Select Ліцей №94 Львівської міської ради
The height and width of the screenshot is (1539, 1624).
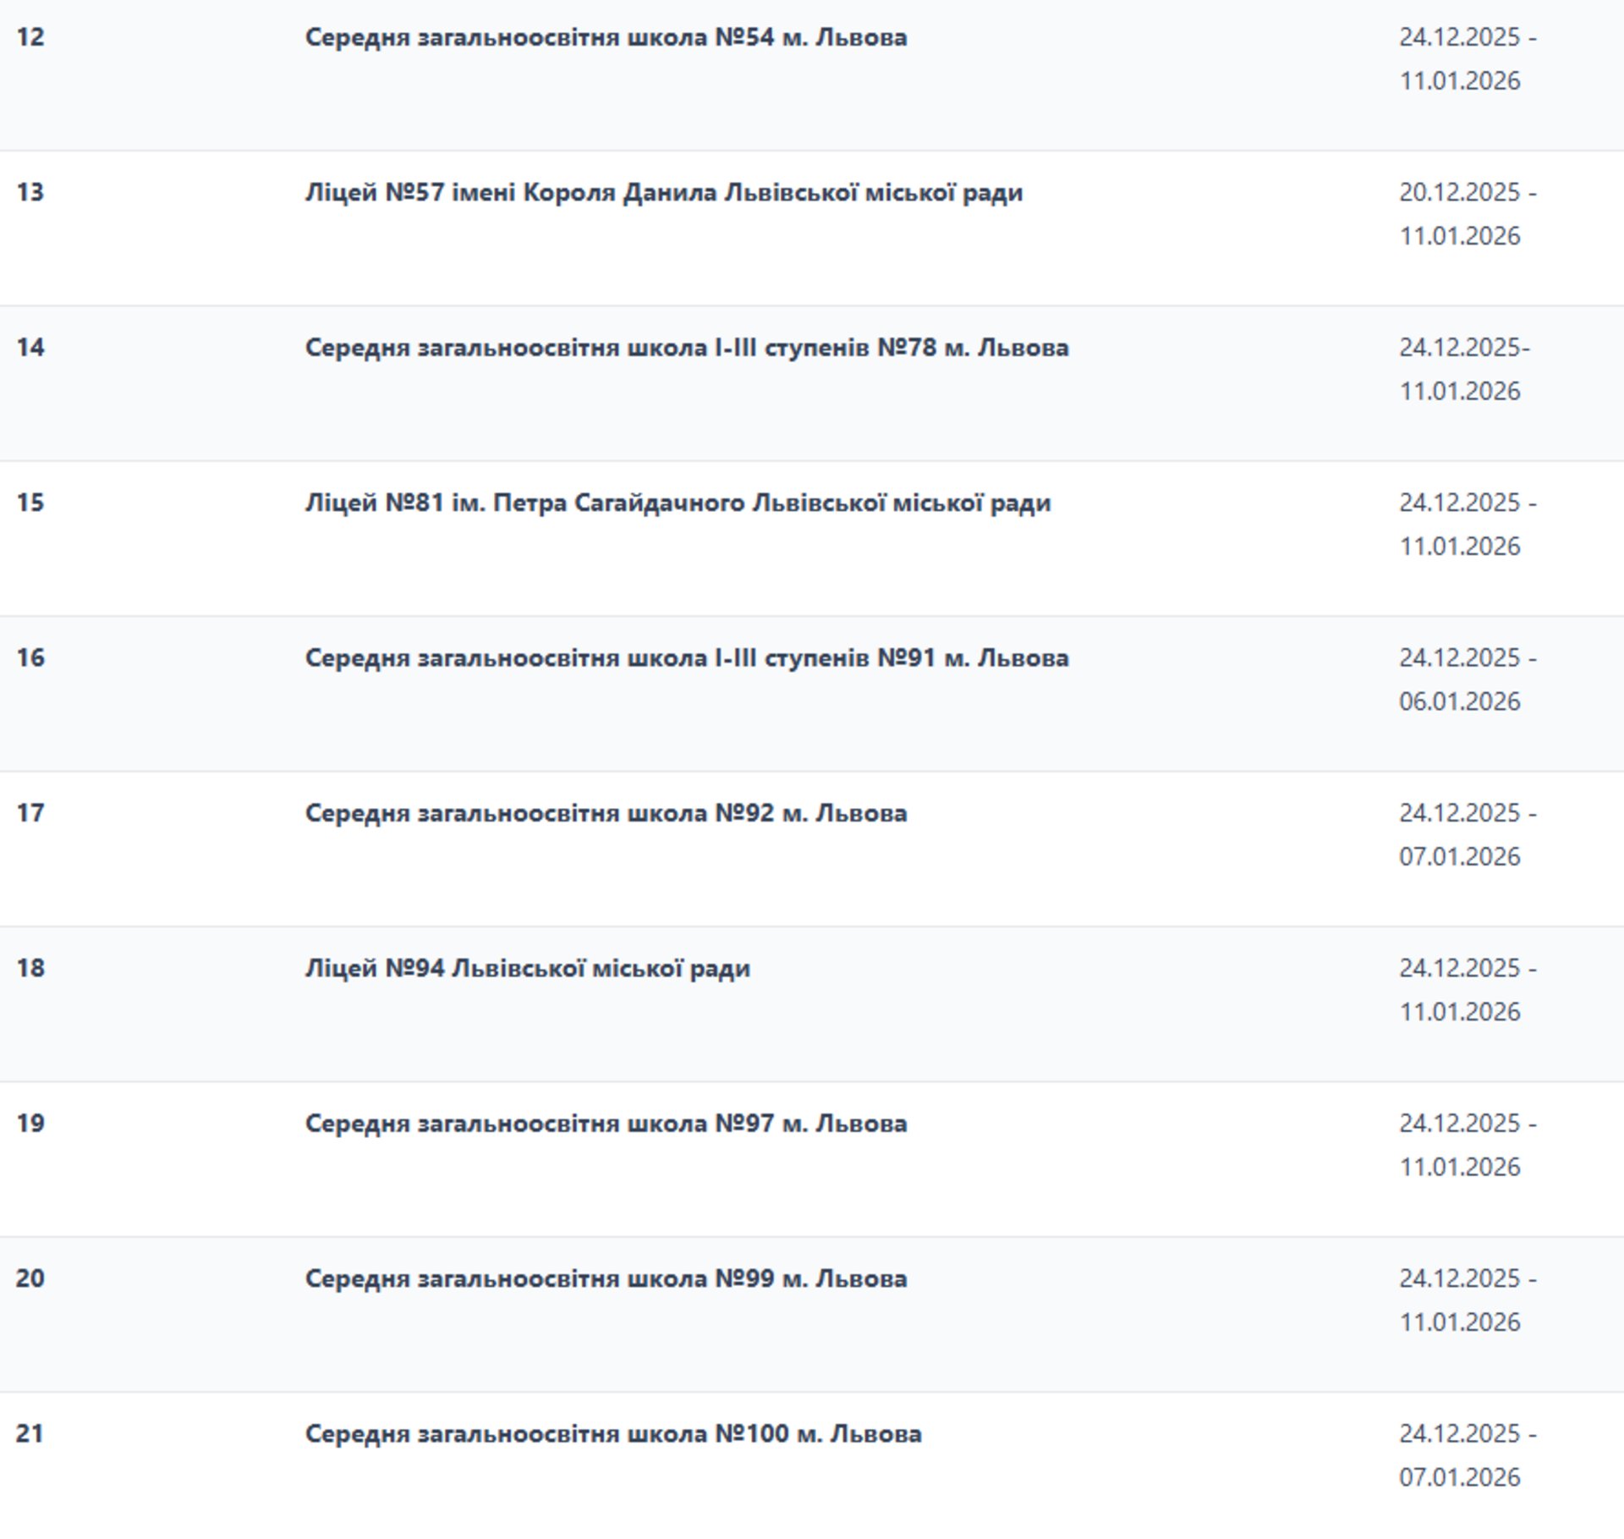point(528,968)
